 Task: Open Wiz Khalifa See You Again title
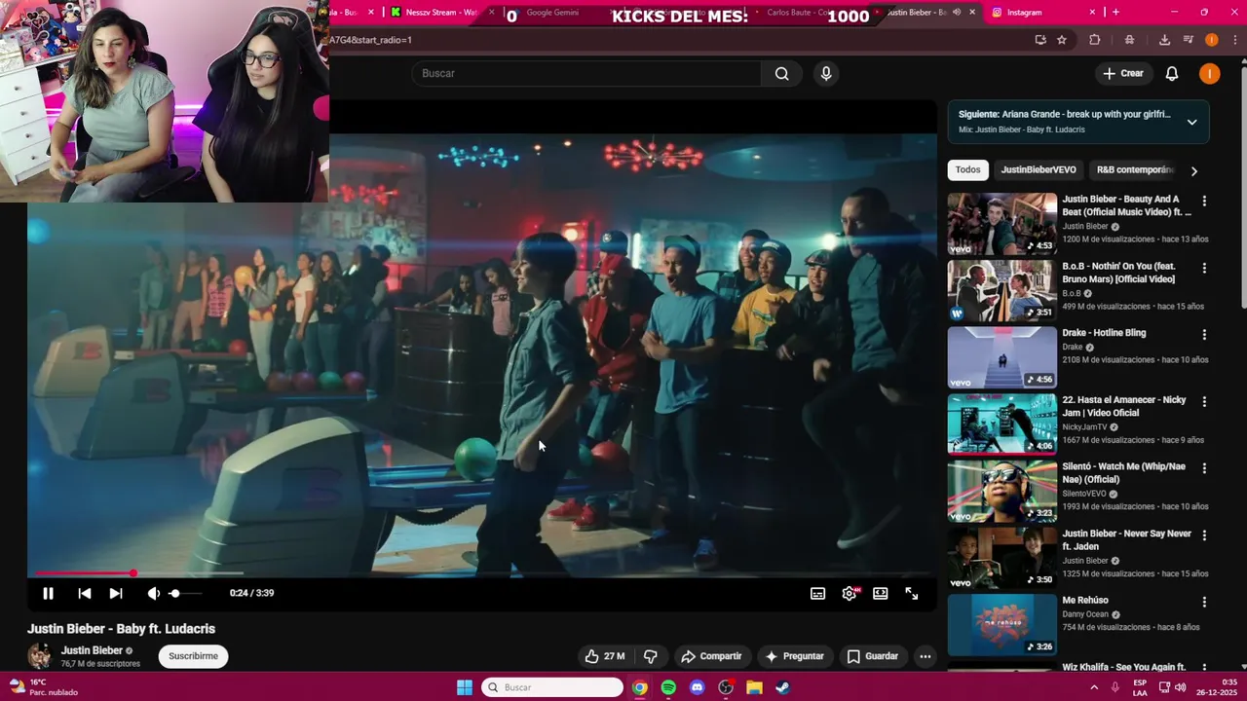point(1123,667)
